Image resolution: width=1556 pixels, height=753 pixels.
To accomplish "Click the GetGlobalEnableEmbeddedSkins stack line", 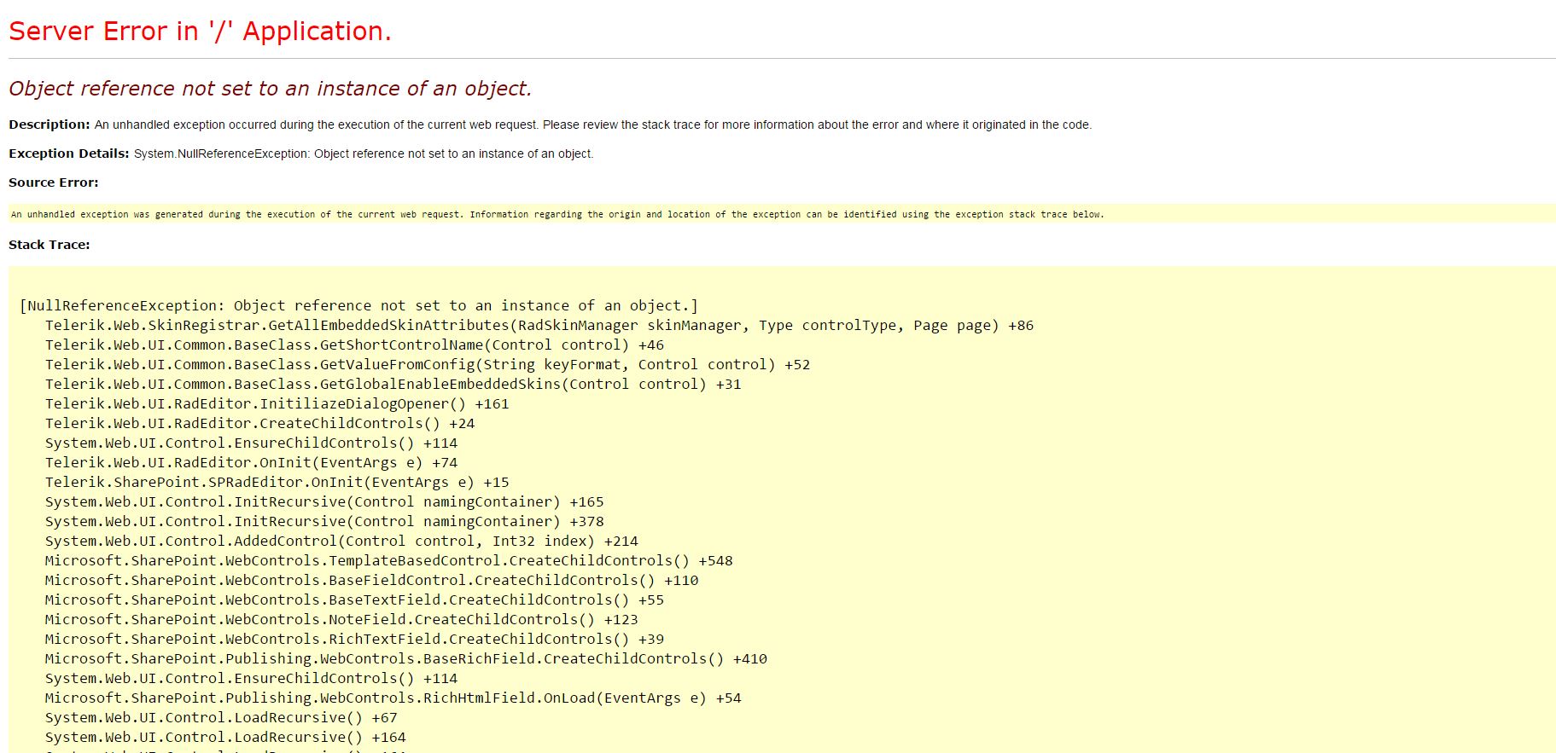I will tap(393, 384).
